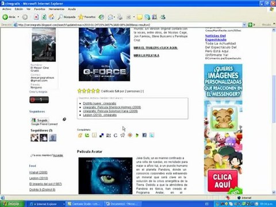Screen dimensions: 276x207
Task: Click the grey Forward navigation button
Action: (x=25, y=17)
